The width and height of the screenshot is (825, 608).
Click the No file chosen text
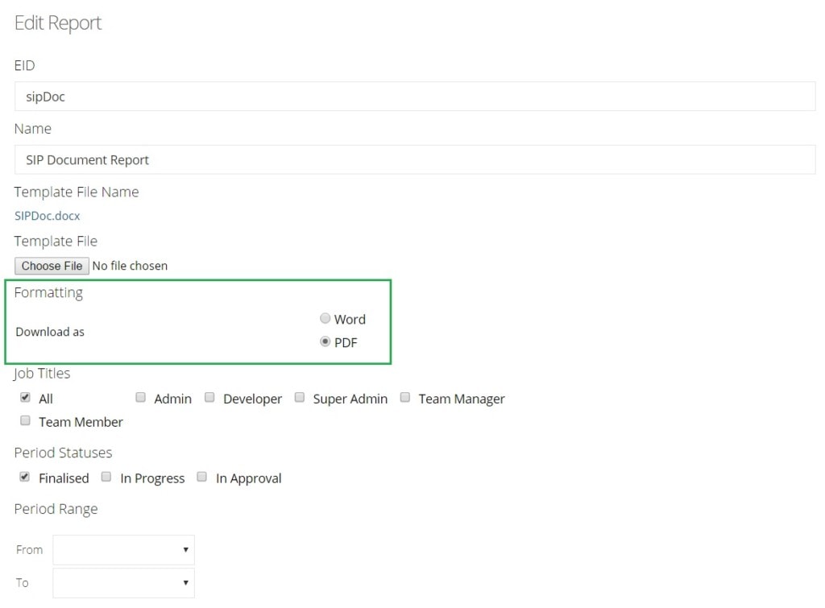[x=130, y=266]
